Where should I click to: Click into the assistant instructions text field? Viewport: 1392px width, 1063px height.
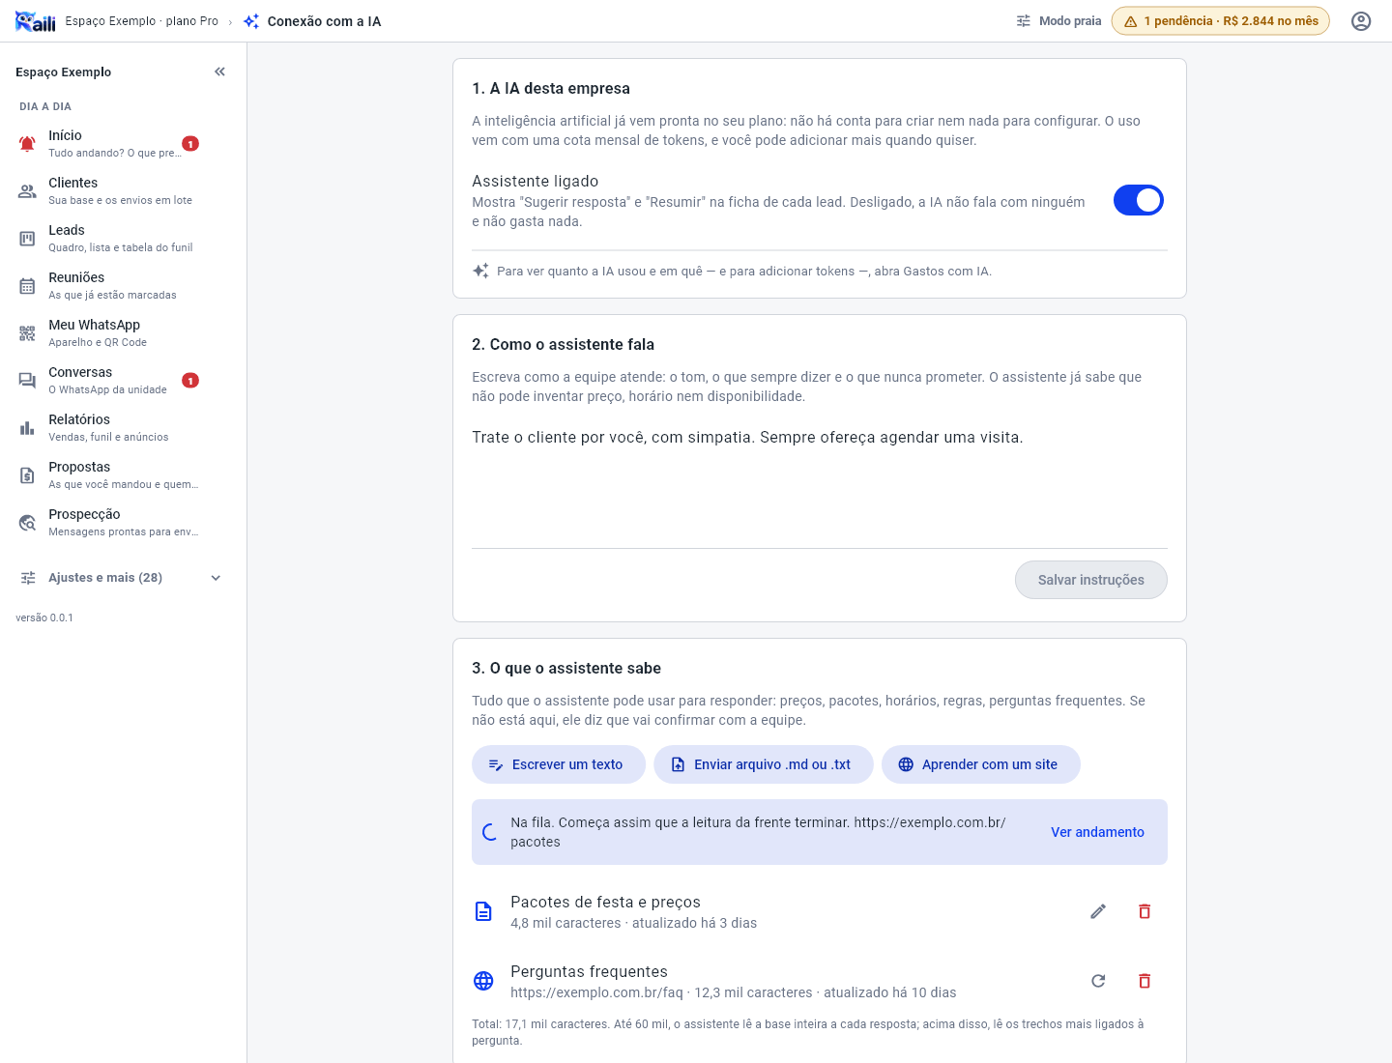pyautogui.click(x=820, y=483)
